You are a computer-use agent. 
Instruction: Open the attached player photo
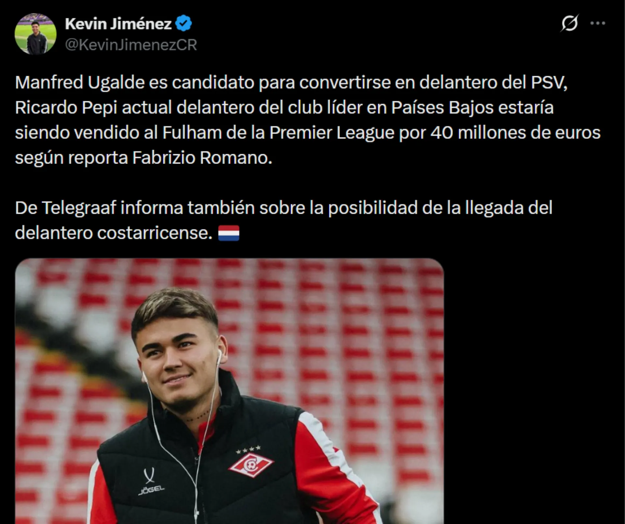click(x=229, y=391)
